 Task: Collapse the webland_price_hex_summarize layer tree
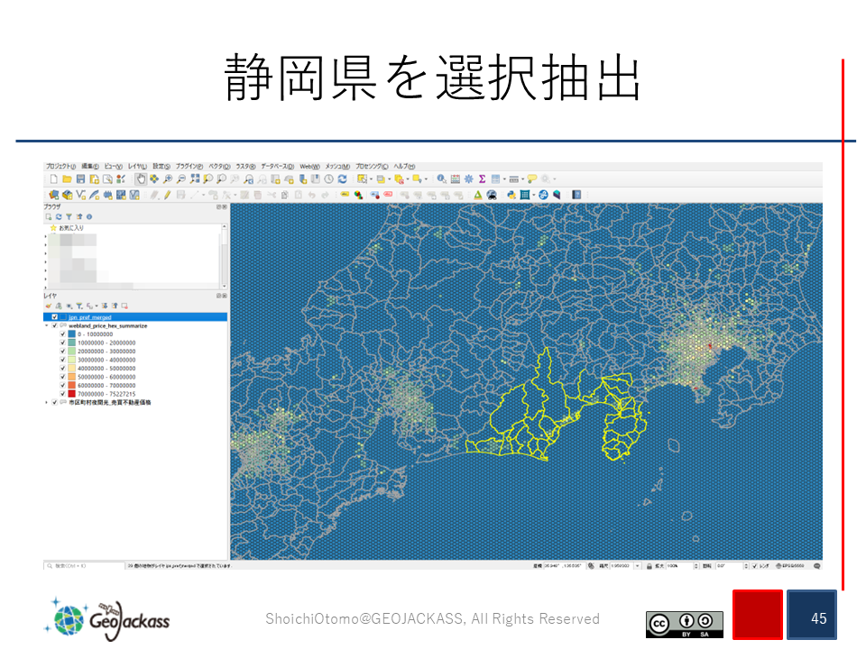point(47,325)
